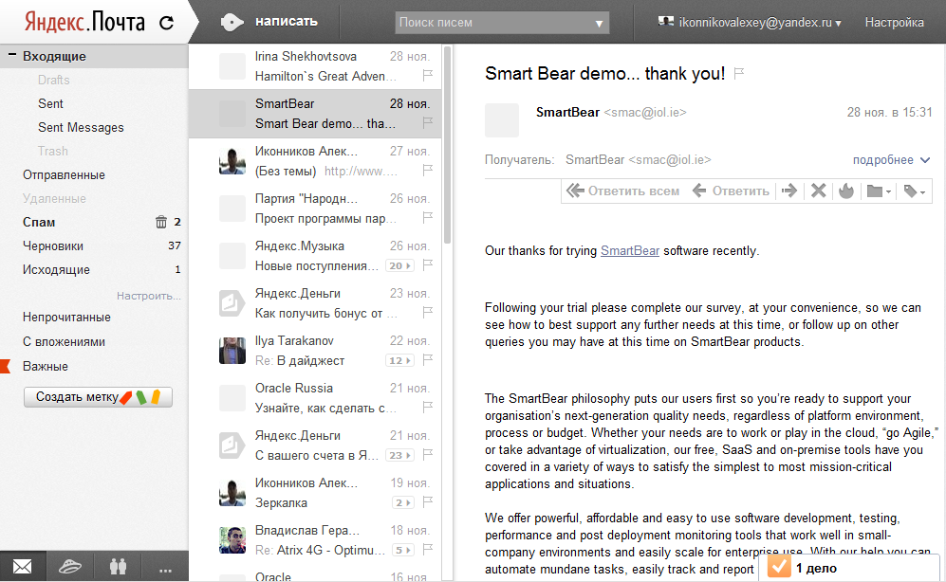This screenshot has width=946, height=582.
Task: Flag the Irina Shekhovtsova message as important
Action: click(x=428, y=75)
